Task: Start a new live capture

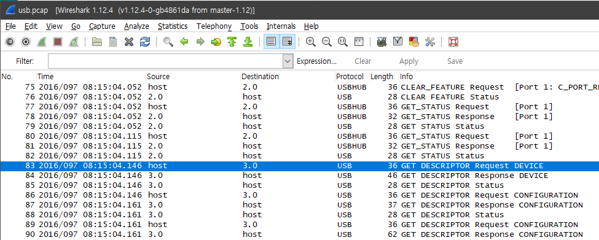Action: click(x=42, y=42)
